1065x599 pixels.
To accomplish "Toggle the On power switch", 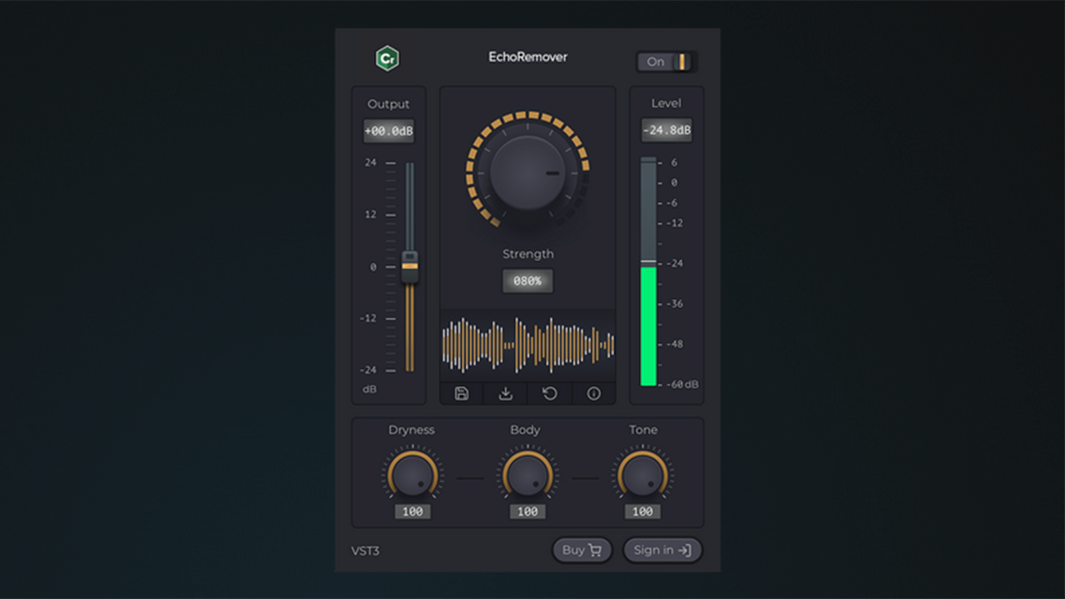I will coord(666,62).
